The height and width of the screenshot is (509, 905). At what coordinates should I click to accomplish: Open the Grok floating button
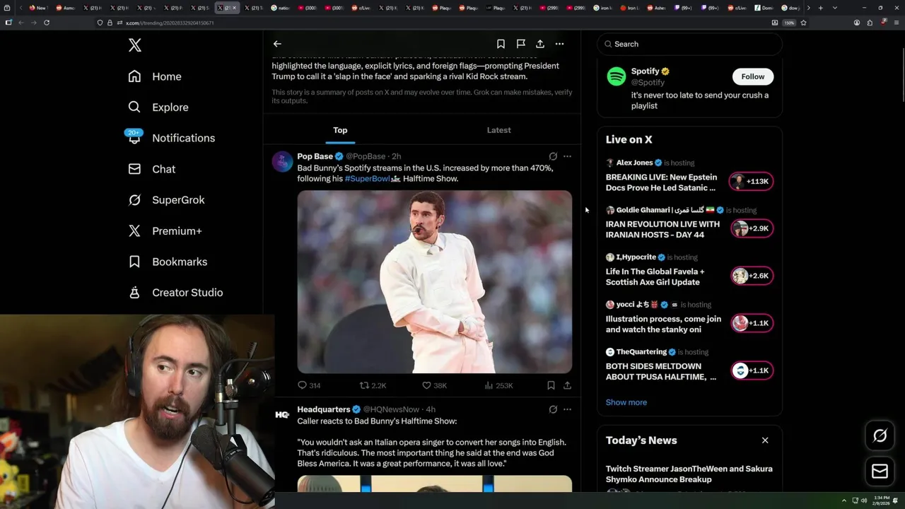(x=880, y=436)
